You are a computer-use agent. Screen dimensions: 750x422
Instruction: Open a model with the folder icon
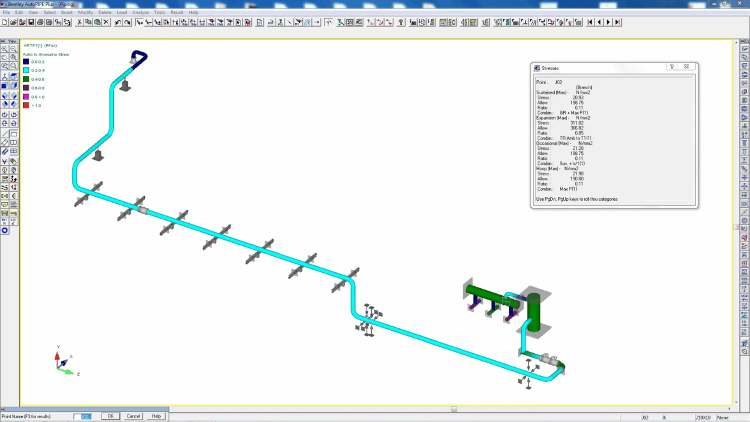point(13,22)
